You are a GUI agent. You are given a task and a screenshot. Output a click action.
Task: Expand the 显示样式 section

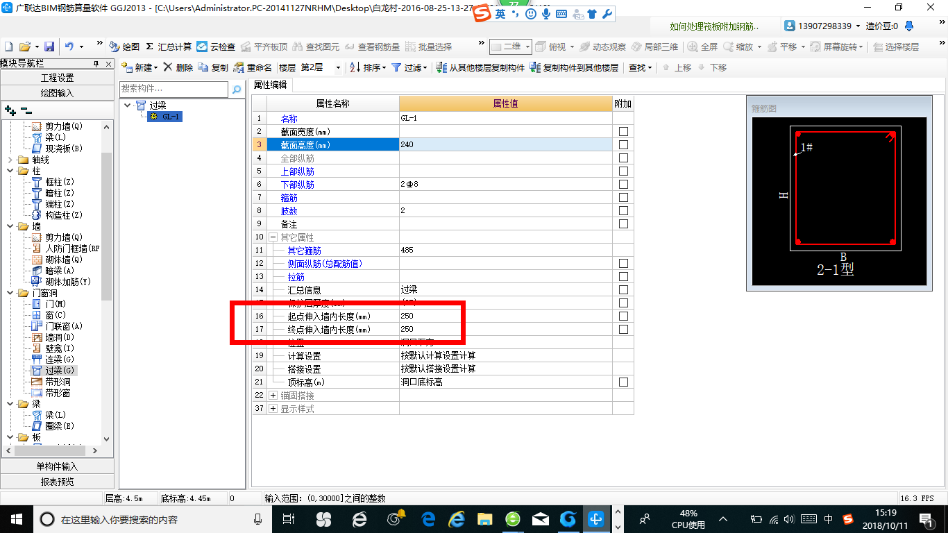coord(273,408)
